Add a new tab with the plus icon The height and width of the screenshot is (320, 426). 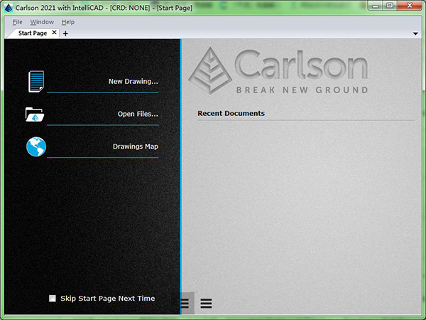coord(65,33)
